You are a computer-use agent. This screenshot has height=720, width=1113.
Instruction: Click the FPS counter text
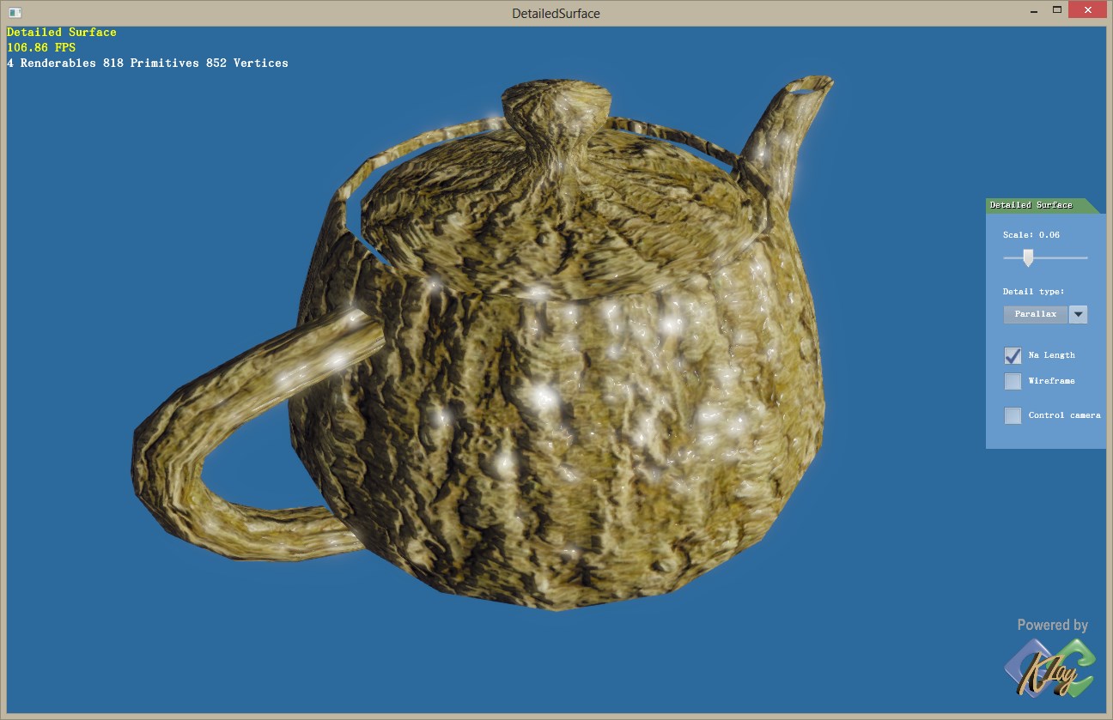41,48
